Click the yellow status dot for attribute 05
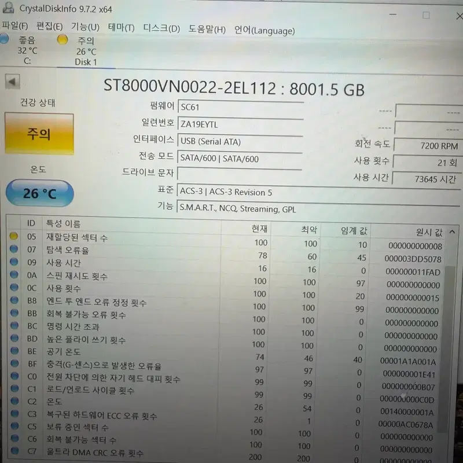 [13, 236]
